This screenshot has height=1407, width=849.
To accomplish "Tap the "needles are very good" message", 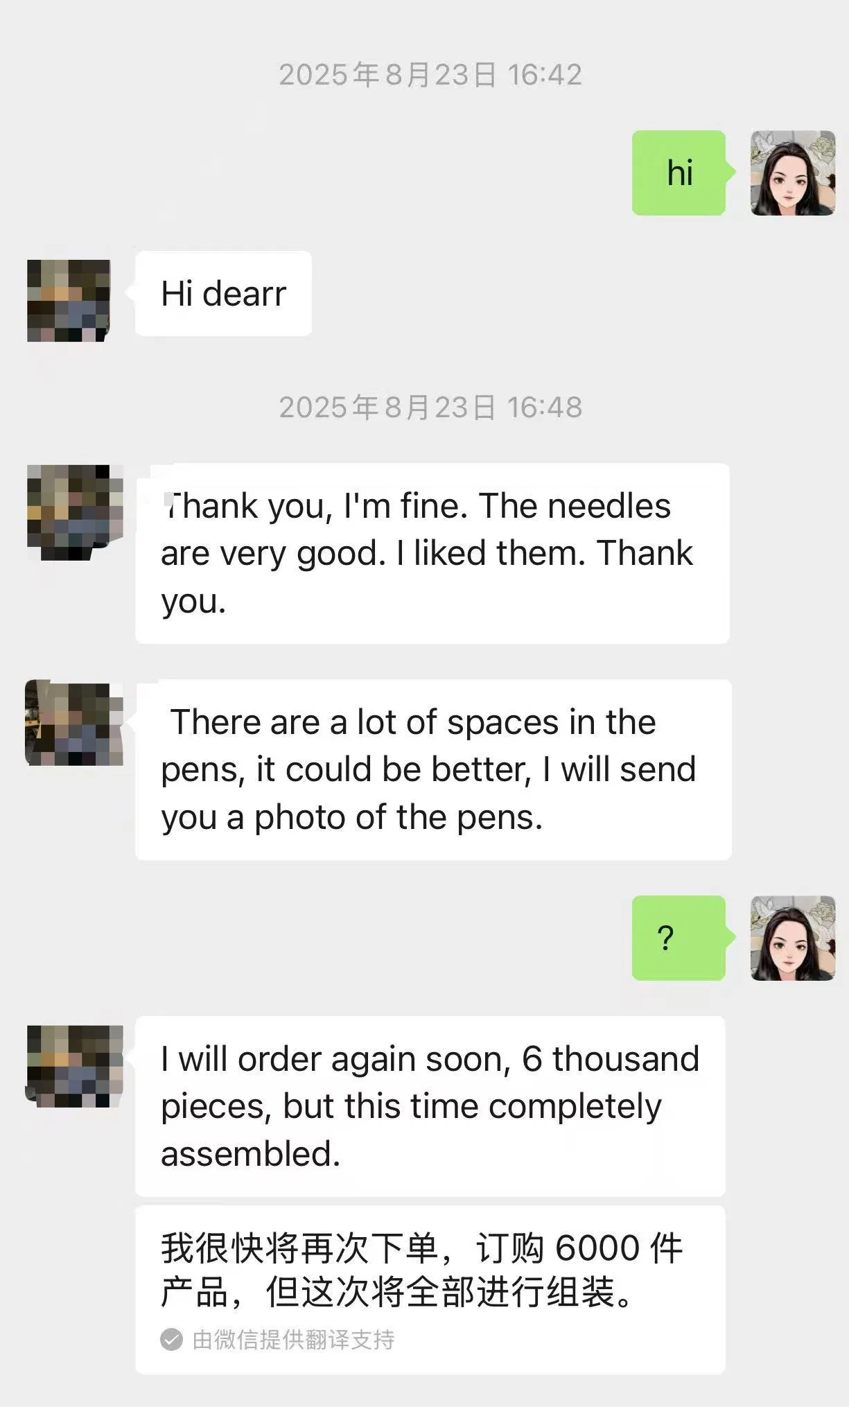I will pyautogui.click(x=432, y=553).
